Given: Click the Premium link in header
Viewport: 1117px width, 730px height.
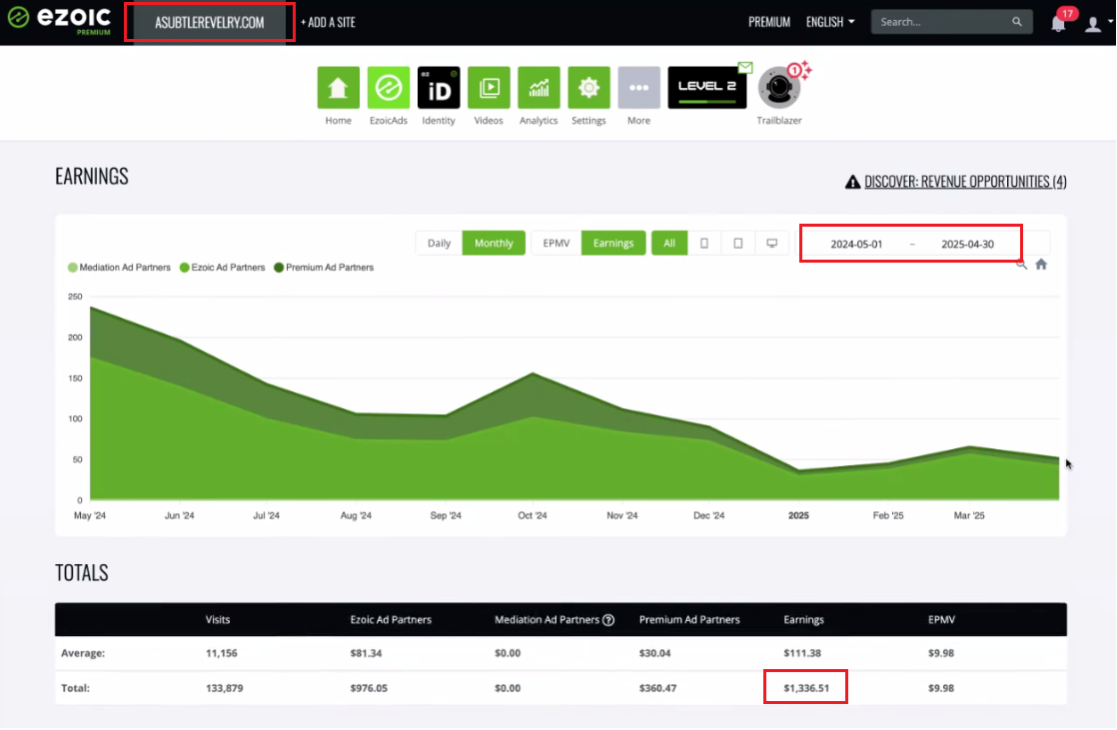Looking at the screenshot, I should coord(769,22).
